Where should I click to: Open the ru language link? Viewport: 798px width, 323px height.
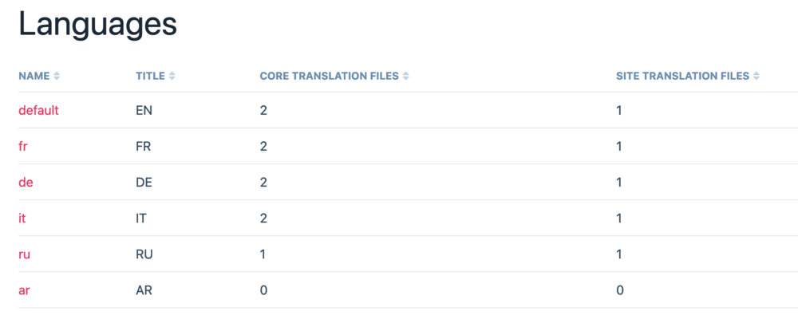coord(25,254)
